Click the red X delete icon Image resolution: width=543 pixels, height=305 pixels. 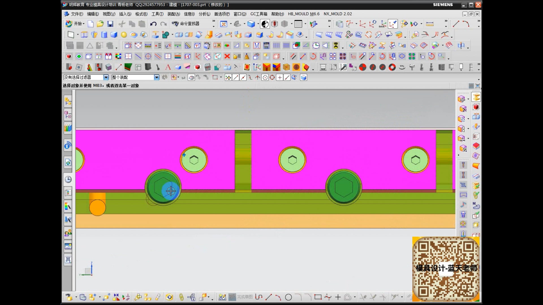[227, 56]
